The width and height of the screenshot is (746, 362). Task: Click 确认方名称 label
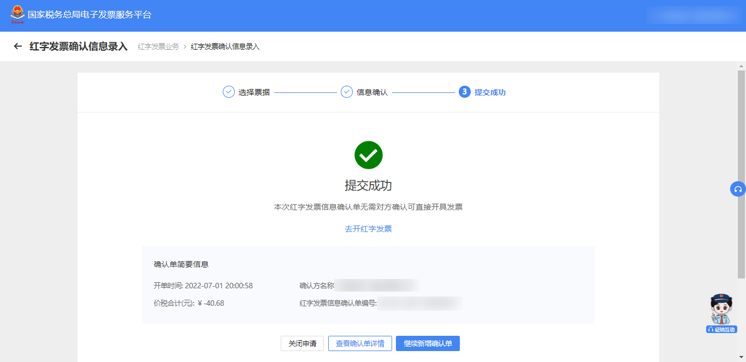317,286
